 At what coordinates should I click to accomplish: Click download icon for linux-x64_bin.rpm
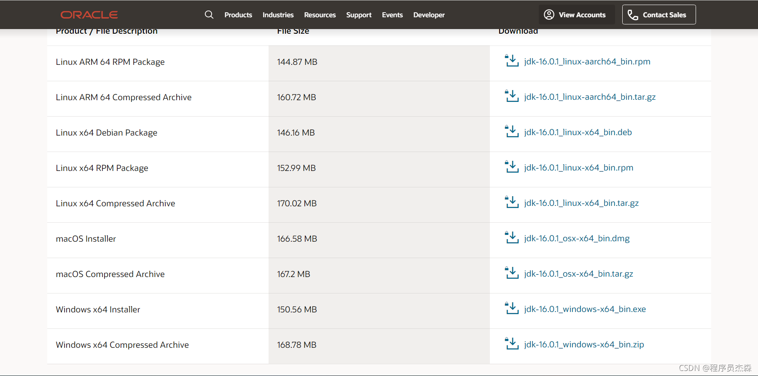[512, 167]
